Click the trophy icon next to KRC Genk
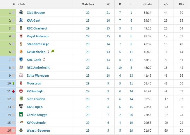Screen dimensions: 190x135 [x=44, y=59]
